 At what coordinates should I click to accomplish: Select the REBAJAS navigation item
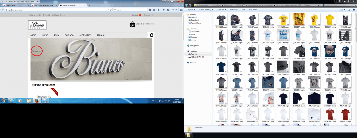(101, 35)
